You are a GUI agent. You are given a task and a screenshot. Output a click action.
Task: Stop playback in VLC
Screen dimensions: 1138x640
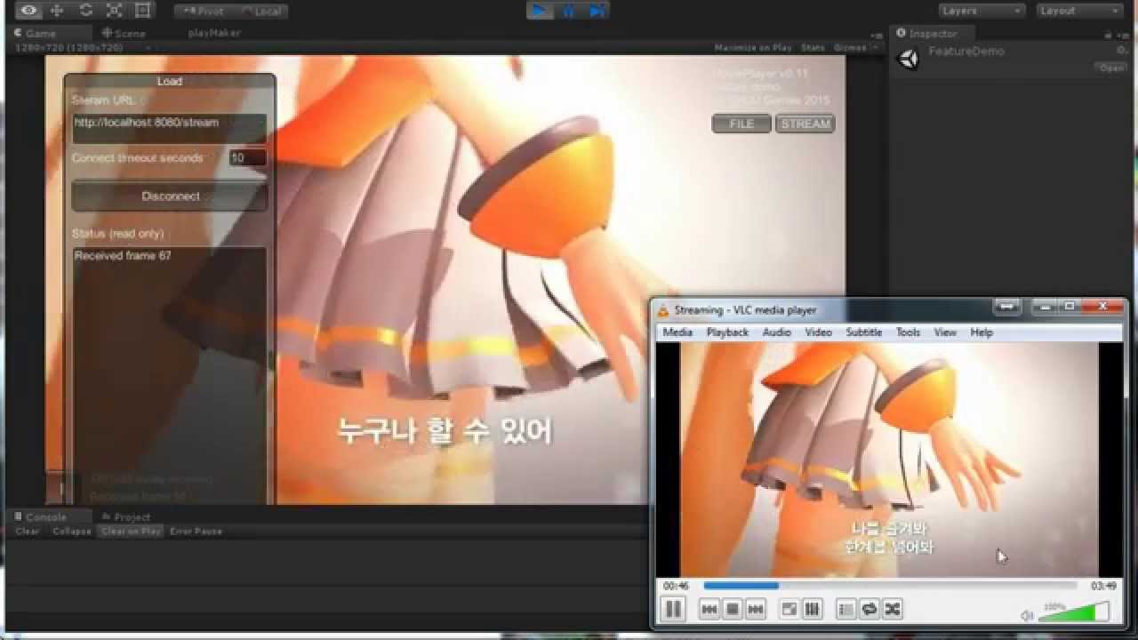tap(733, 609)
